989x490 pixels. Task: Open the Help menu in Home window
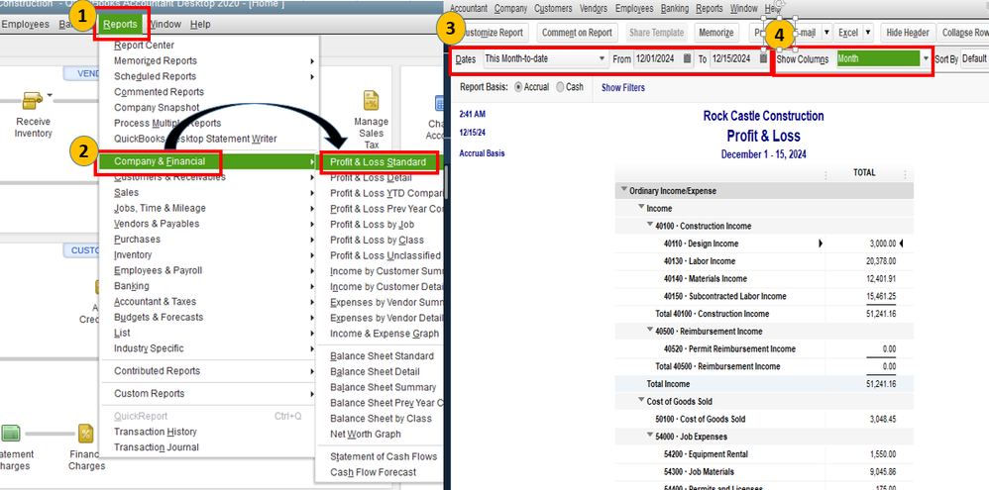tap(200, 25)
